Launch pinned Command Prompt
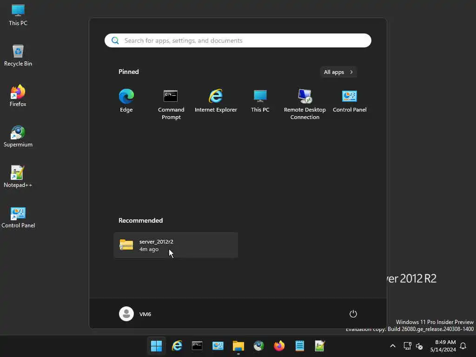This screenshot has width=476, height=357. point(171,104)
